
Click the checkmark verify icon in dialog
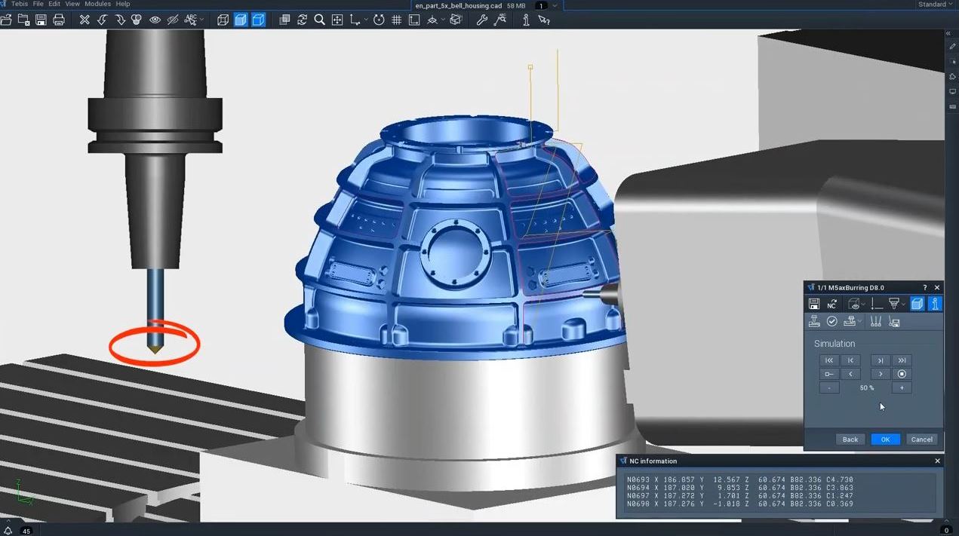(831, 322)
